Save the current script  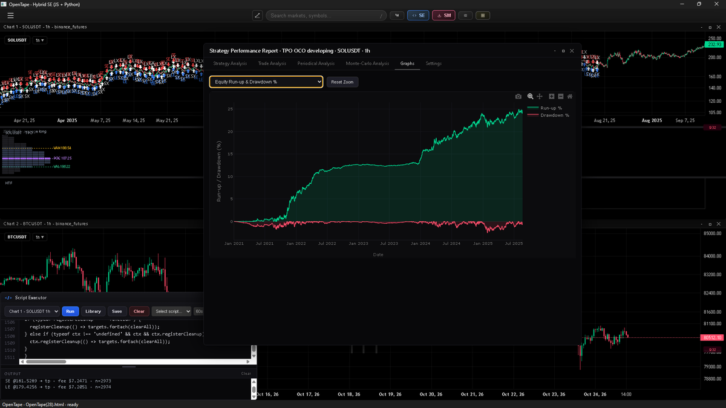point(117,311)
